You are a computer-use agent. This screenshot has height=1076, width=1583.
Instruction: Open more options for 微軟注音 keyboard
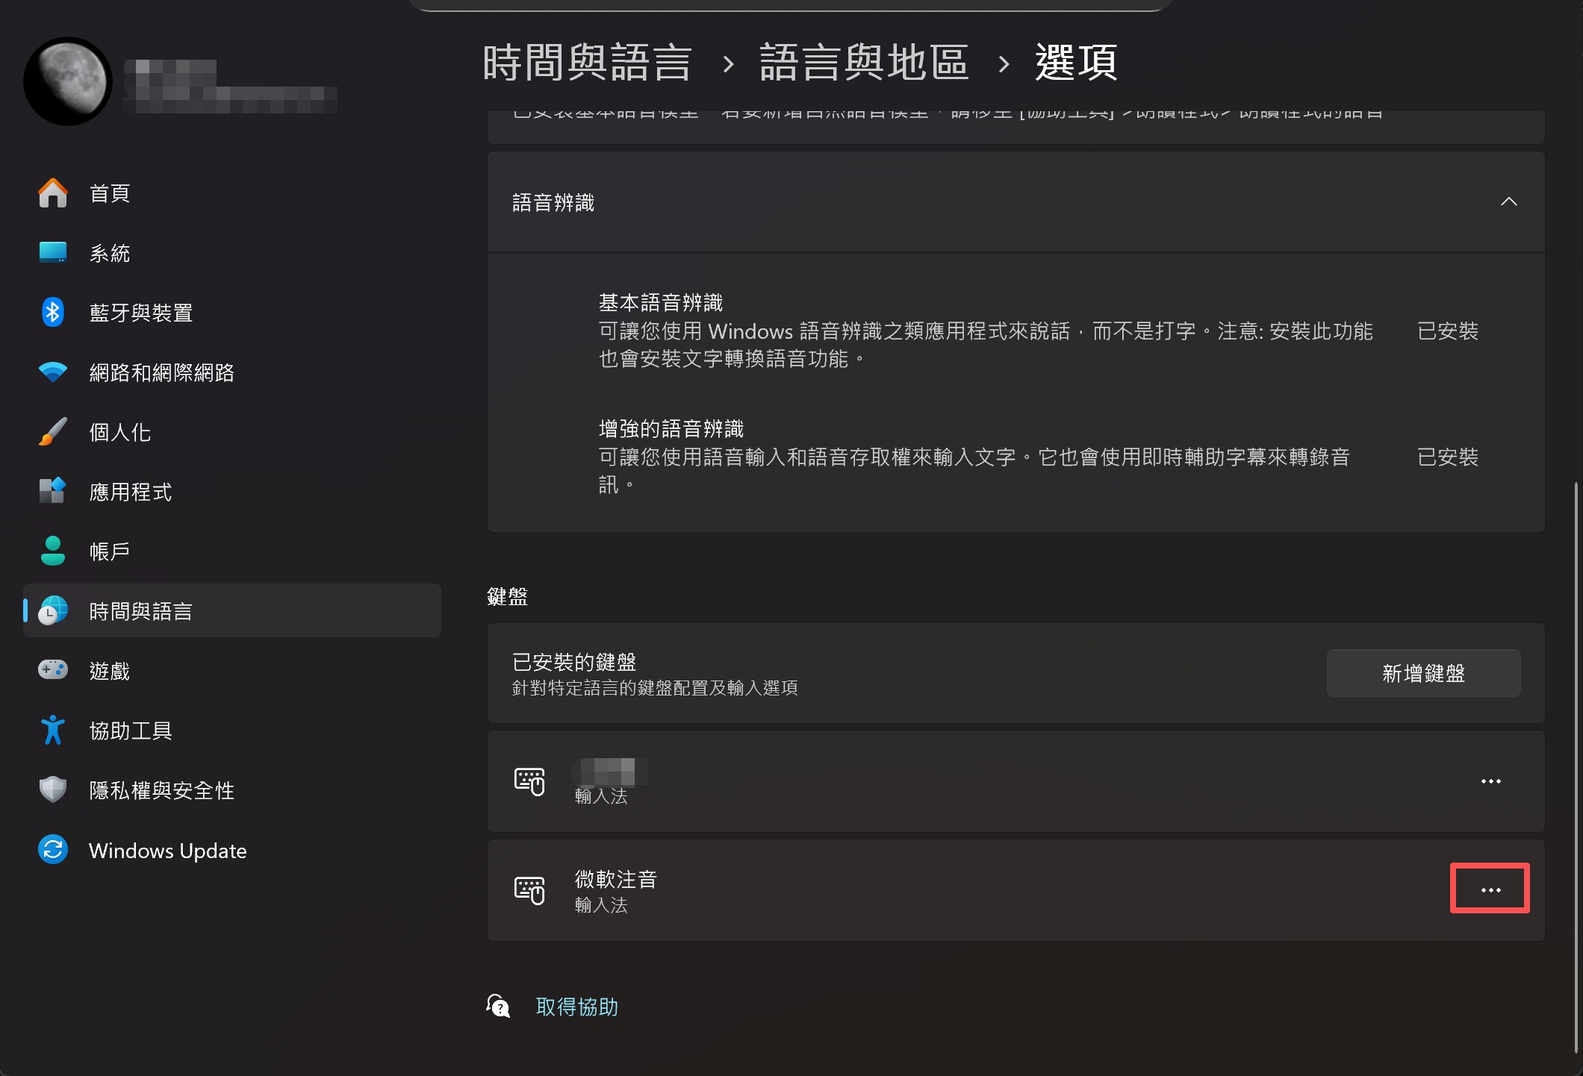1490,889
